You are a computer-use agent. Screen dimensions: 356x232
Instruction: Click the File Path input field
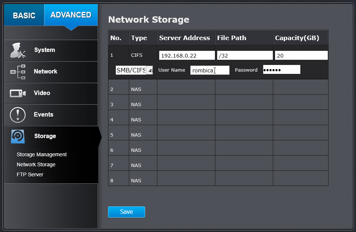(x=245, y=56)
